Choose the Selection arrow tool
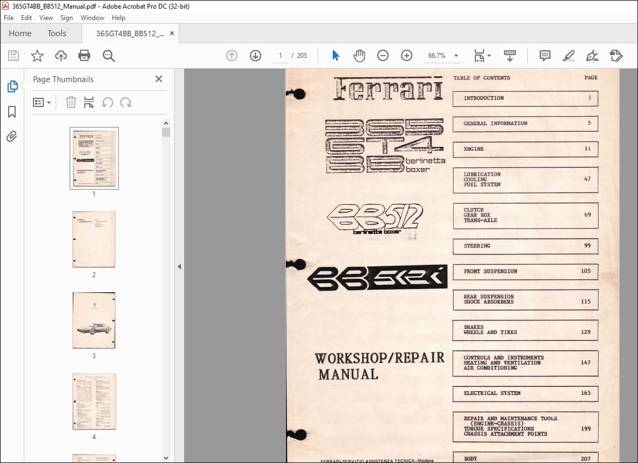 pyautogui.click(x=335, y=55)
